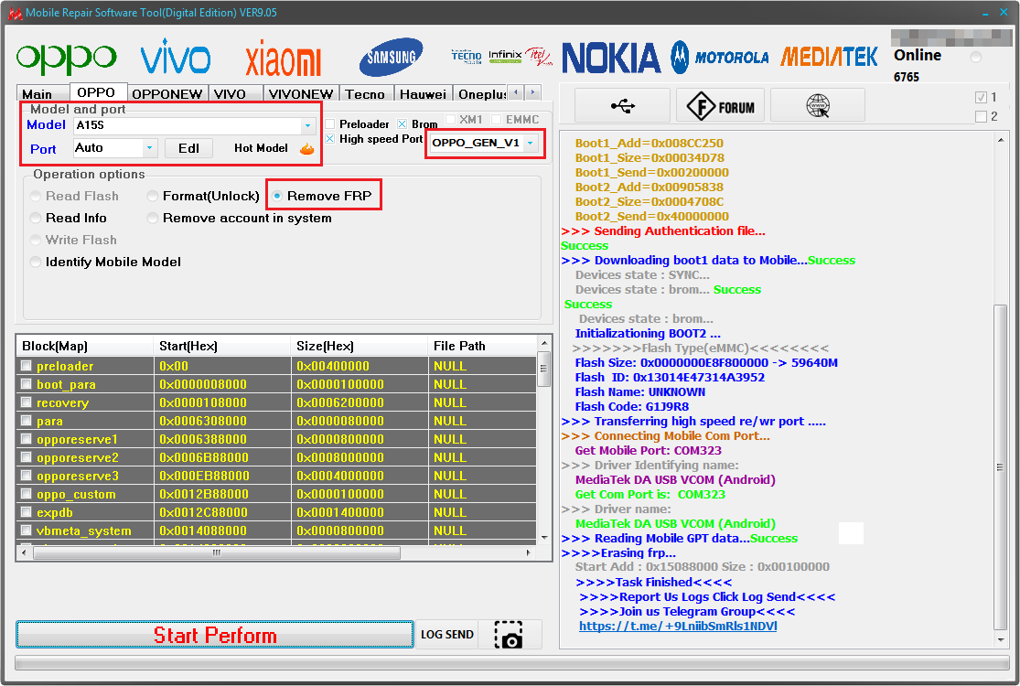
Task: Check the boot_para partition checkbox
Action: tap(26, 384)
